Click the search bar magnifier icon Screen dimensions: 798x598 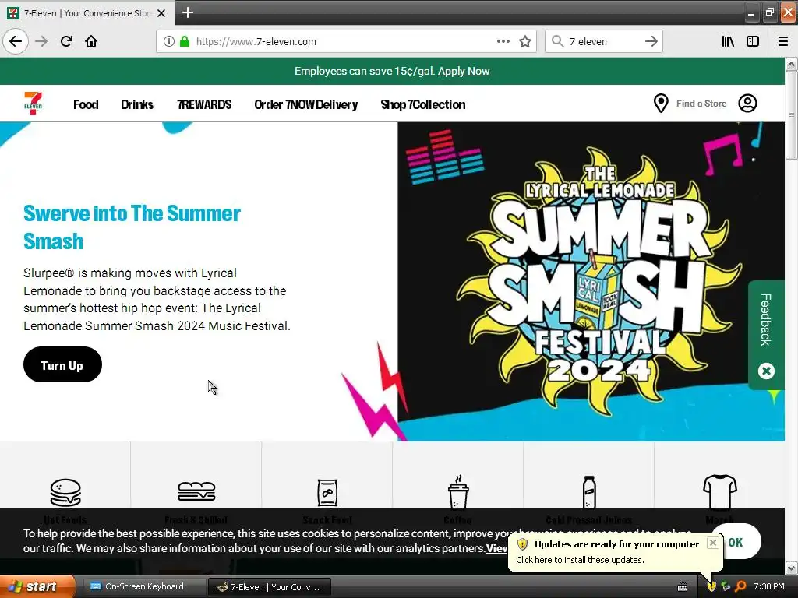point(558,41)
